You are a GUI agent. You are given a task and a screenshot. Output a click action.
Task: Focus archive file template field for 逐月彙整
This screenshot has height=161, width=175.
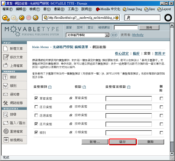click(129, 124)
